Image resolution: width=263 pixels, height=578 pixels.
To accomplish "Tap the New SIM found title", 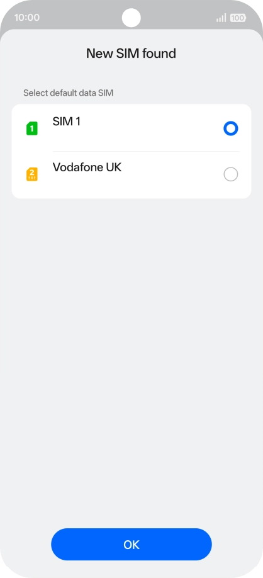I will [x=131, y=54].
